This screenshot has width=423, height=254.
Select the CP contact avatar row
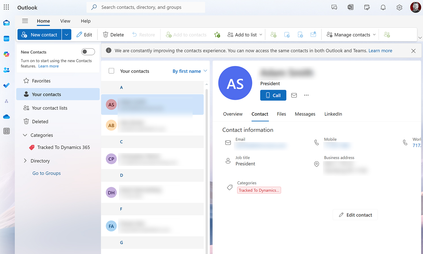click(152, 159)
